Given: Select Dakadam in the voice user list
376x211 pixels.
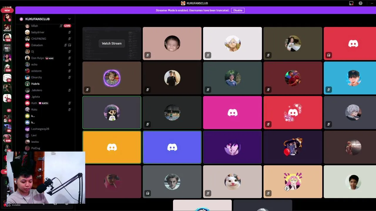Looking at the screenshot, I should [x=37, y=45].
